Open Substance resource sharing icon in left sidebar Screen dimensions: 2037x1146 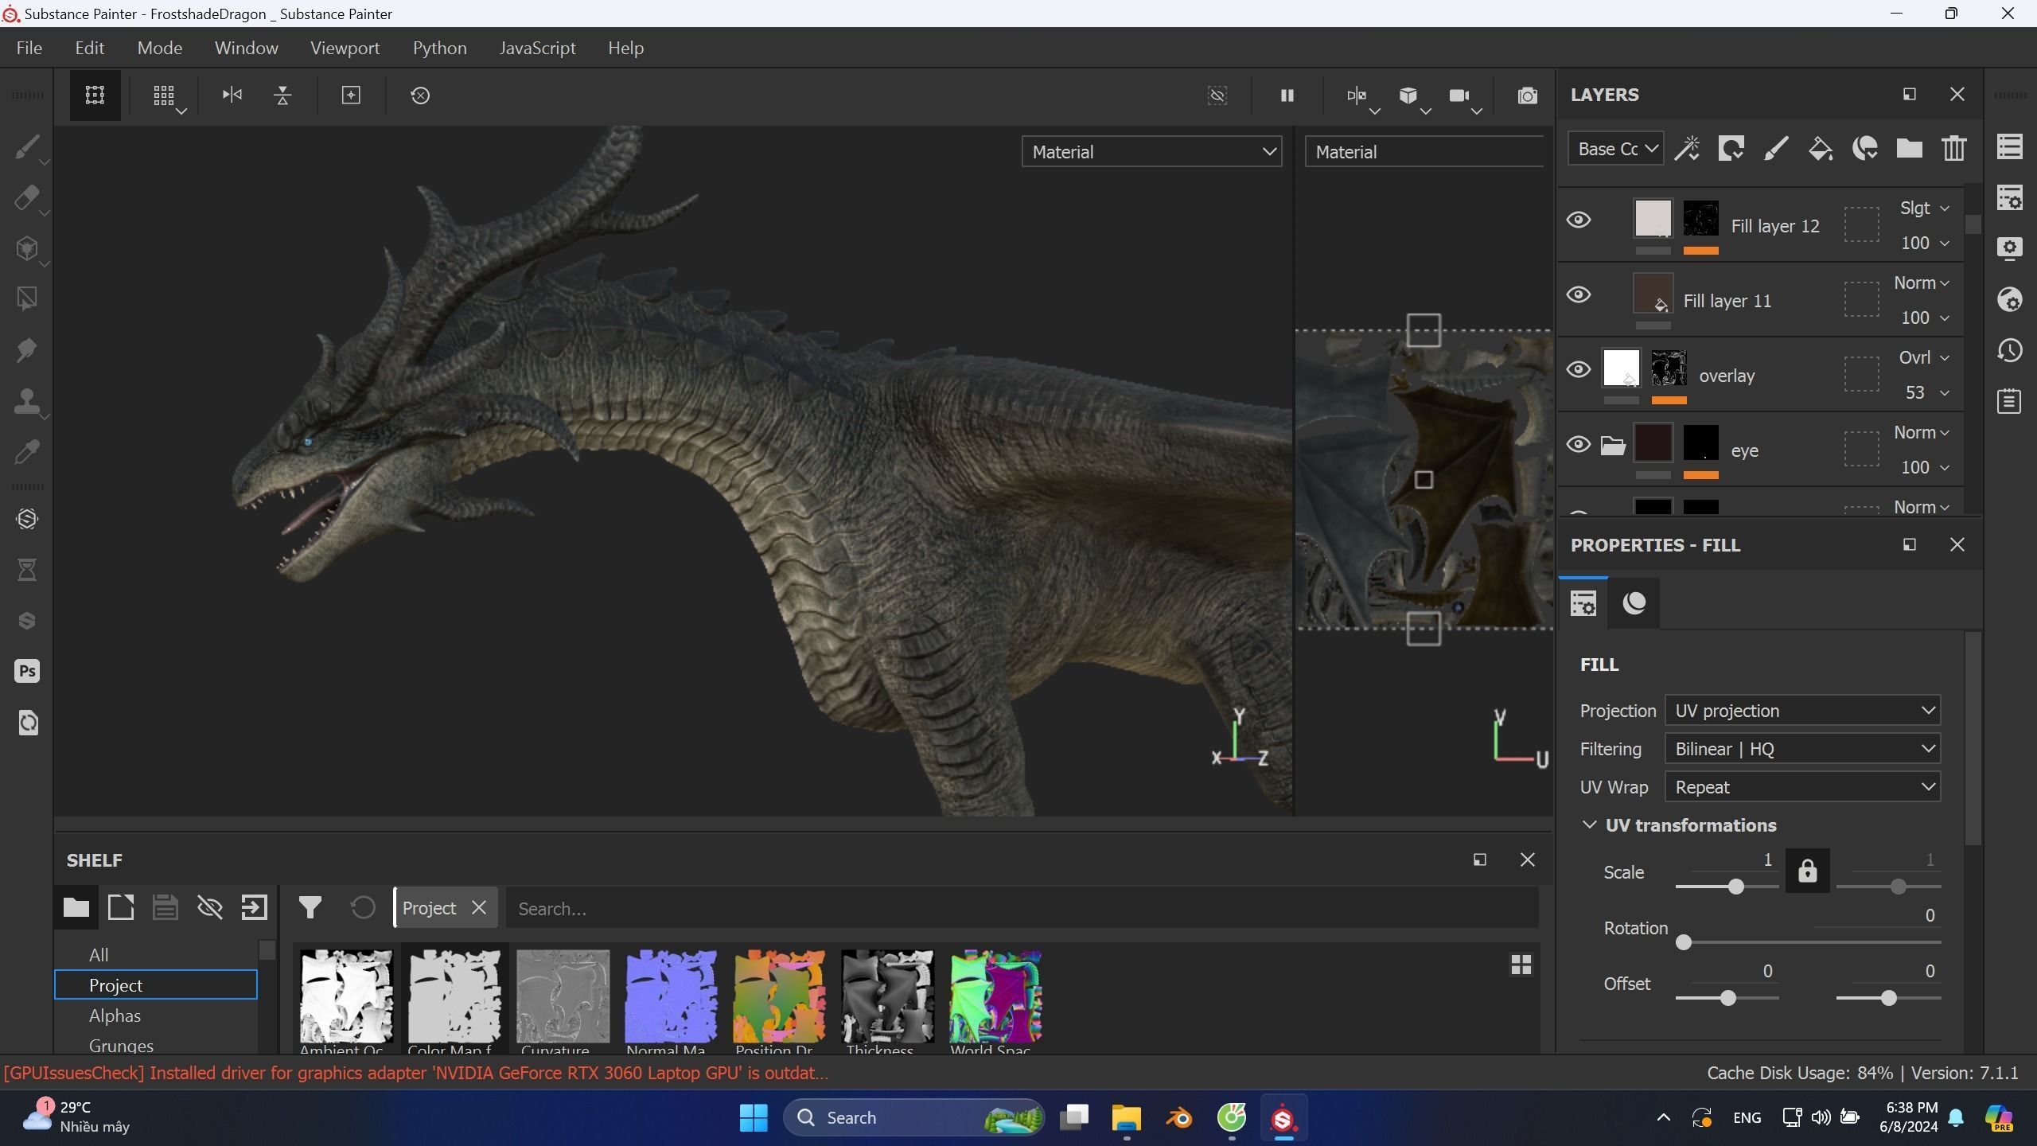coord(27,519)
